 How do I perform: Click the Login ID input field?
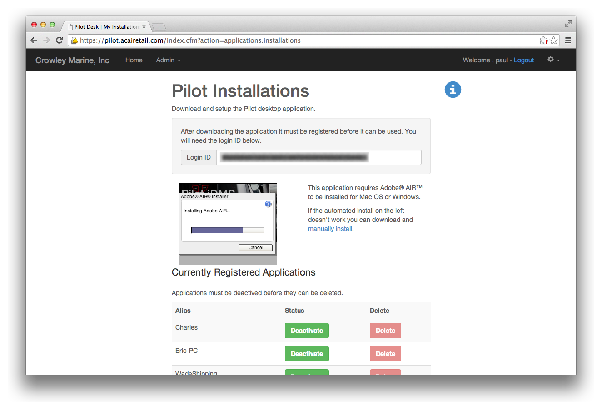319,157
